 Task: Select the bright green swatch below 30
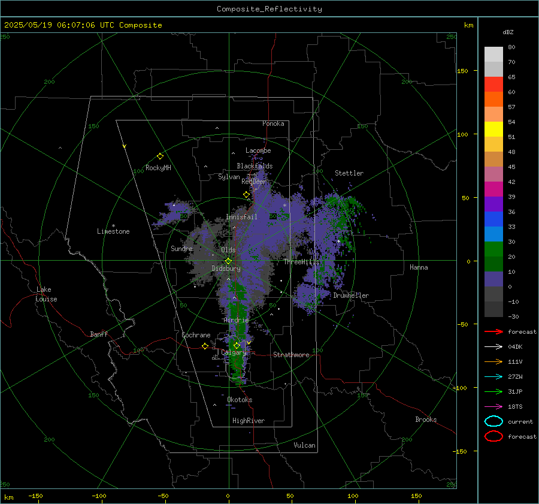(493, 249)
